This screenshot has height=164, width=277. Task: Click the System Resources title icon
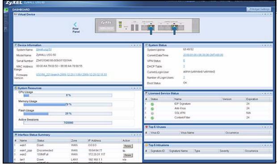click(x=16, y=88)
